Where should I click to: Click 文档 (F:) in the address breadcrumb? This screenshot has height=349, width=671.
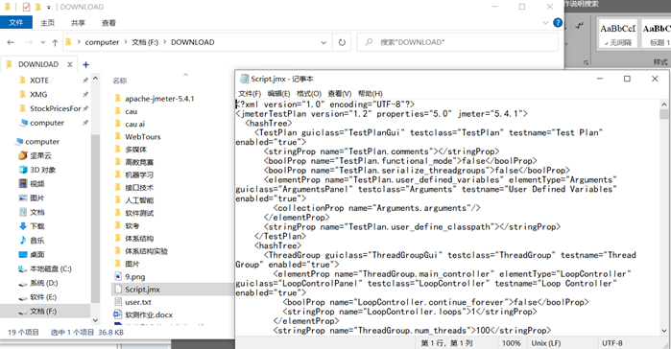pos(145,42)
